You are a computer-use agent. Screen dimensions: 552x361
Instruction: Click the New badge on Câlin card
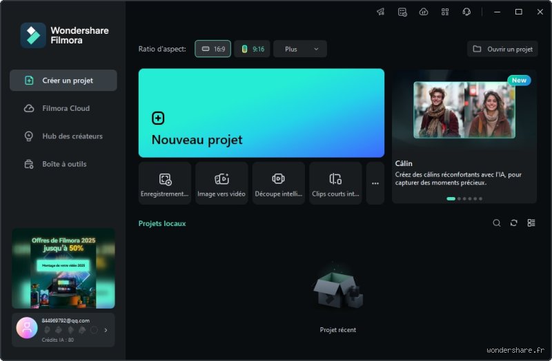click(x=519, y=80)
